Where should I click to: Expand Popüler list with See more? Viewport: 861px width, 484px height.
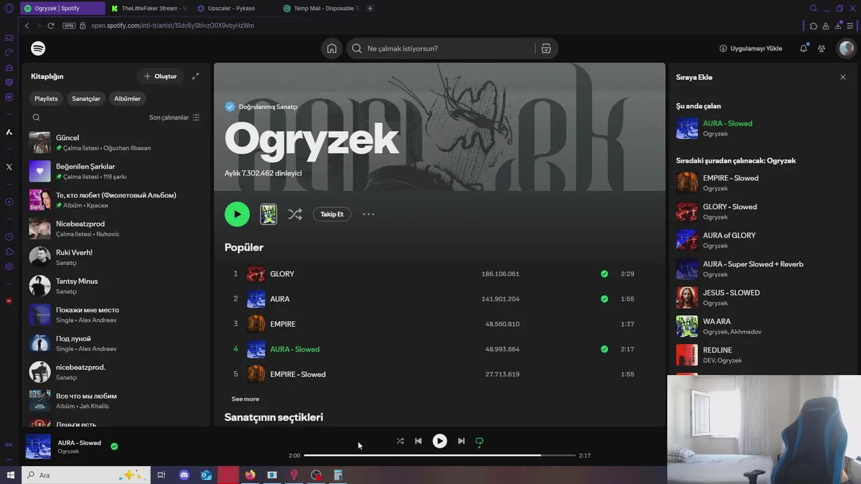click(x=245, y=399)
